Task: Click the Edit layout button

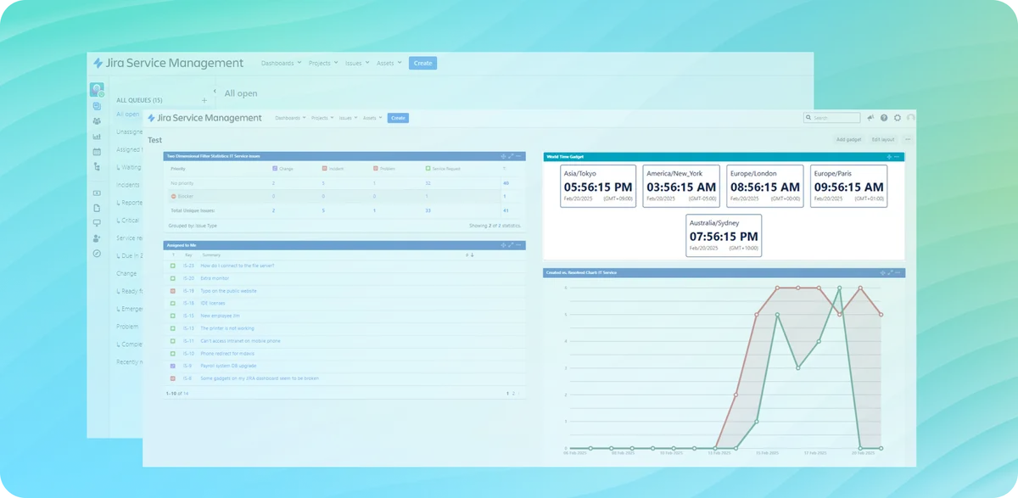Action: click(x=883, y=139)
